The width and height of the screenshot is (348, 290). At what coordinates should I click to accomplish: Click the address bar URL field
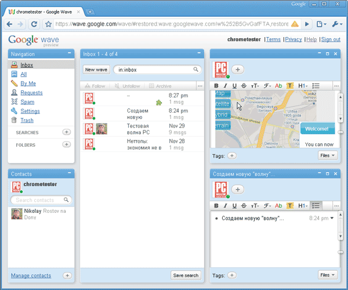172,24
